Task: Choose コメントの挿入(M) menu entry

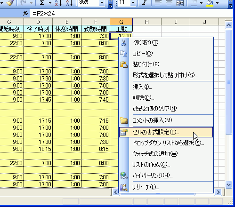Action: pyautogui.click(x=166, y=120)
